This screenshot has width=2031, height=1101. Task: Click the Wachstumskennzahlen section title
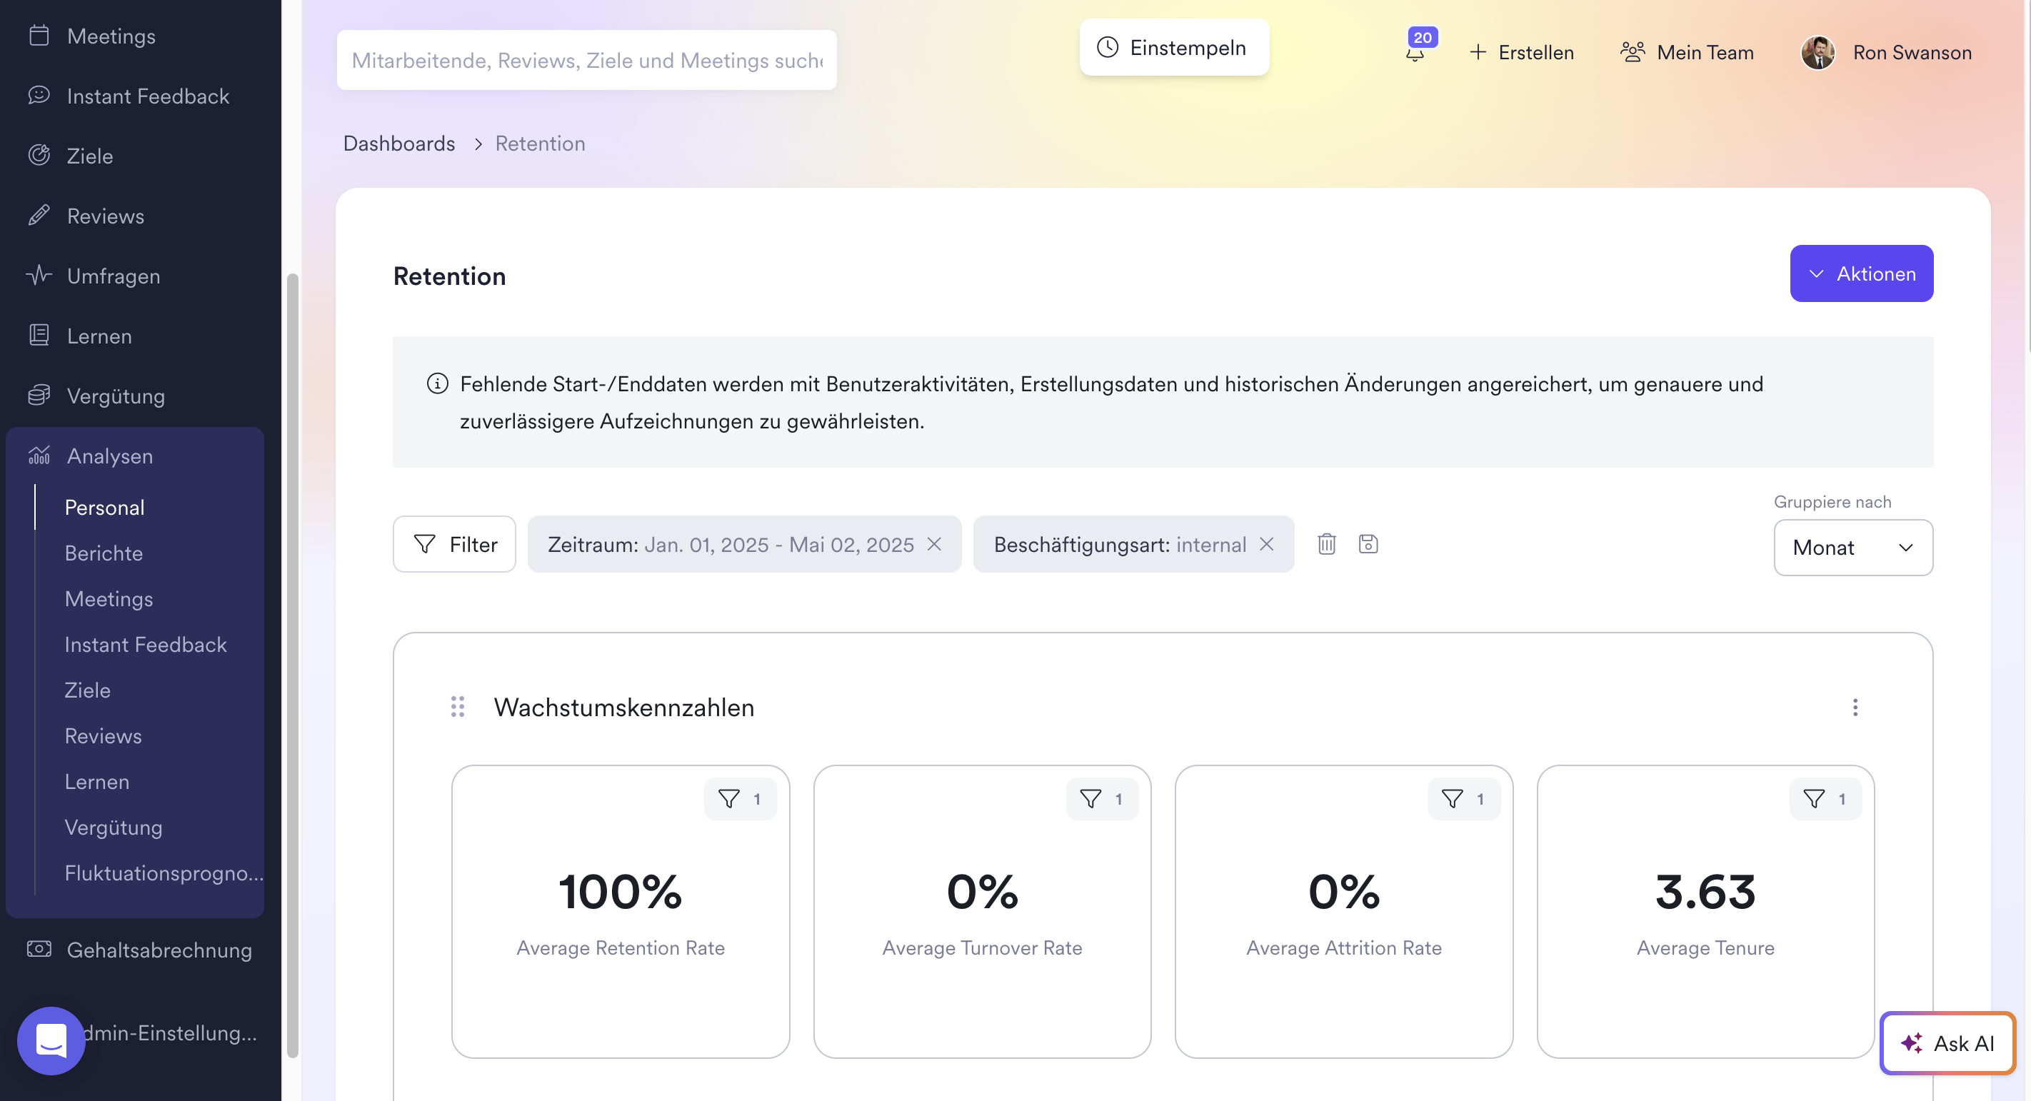623,707
